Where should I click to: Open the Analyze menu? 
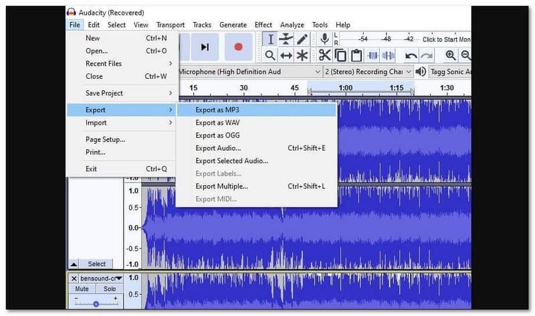click(292, 25)
